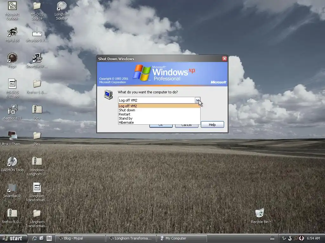Launch Internet Explorer from Quick Launch
This screenshot has width=325, height=243.
click(x=35, y=238)
